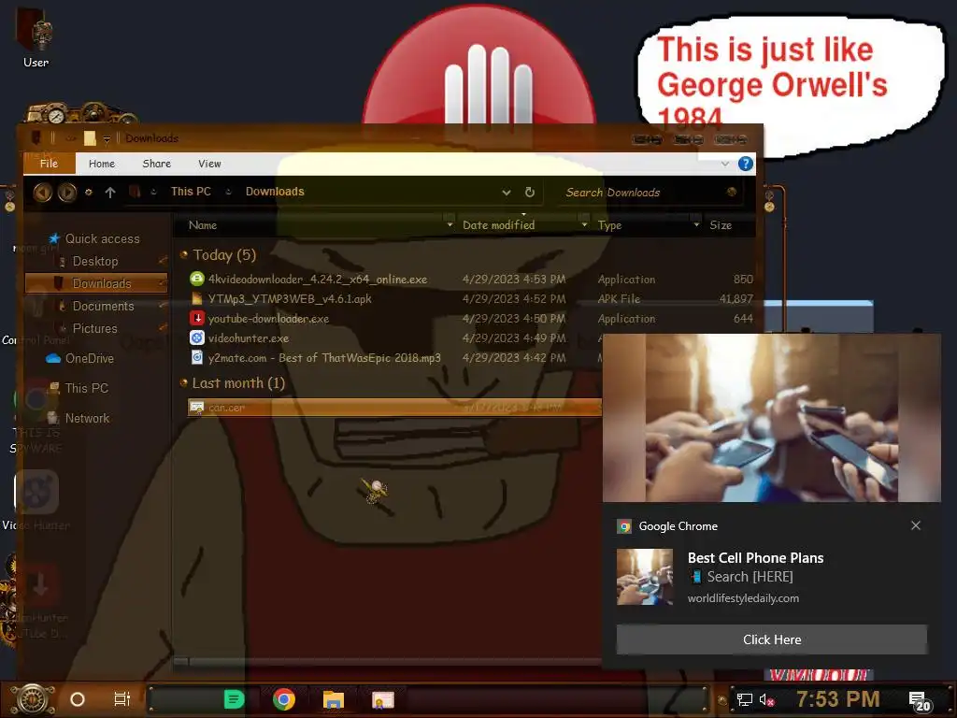
Task: Open the network tray icon
Action: [x=745, y=699]
